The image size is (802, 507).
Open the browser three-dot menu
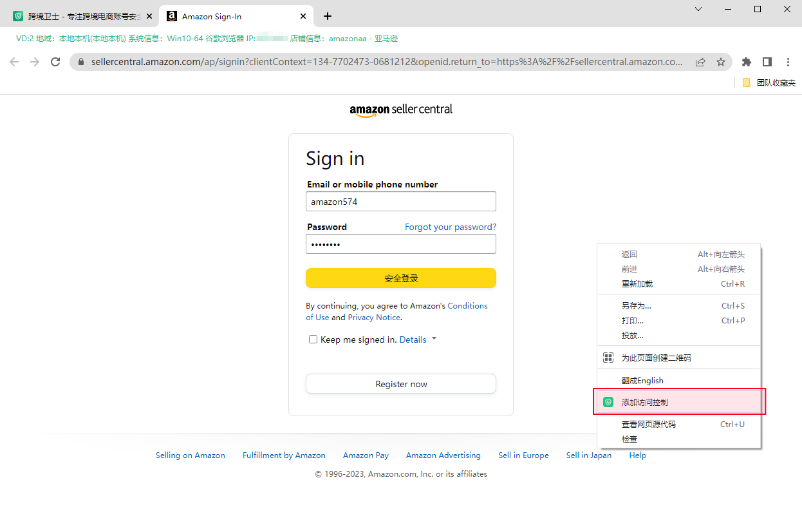click(788, 62)
